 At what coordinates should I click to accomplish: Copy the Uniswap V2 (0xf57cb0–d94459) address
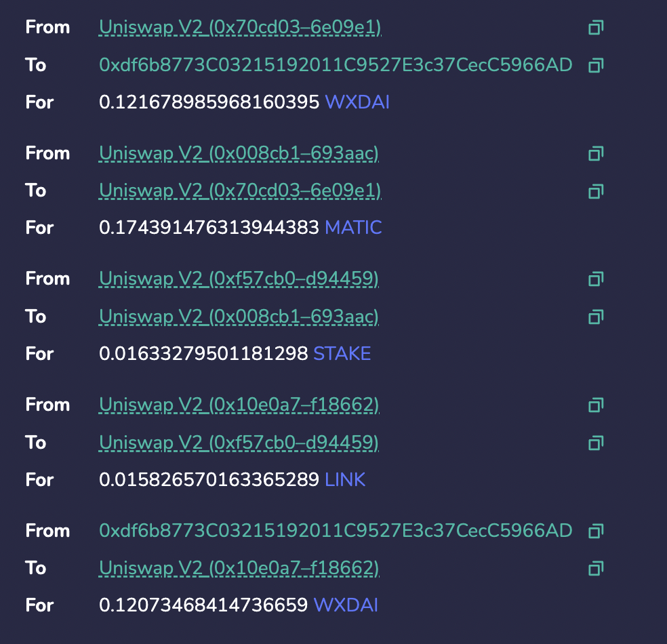click(x=596, y=279)
